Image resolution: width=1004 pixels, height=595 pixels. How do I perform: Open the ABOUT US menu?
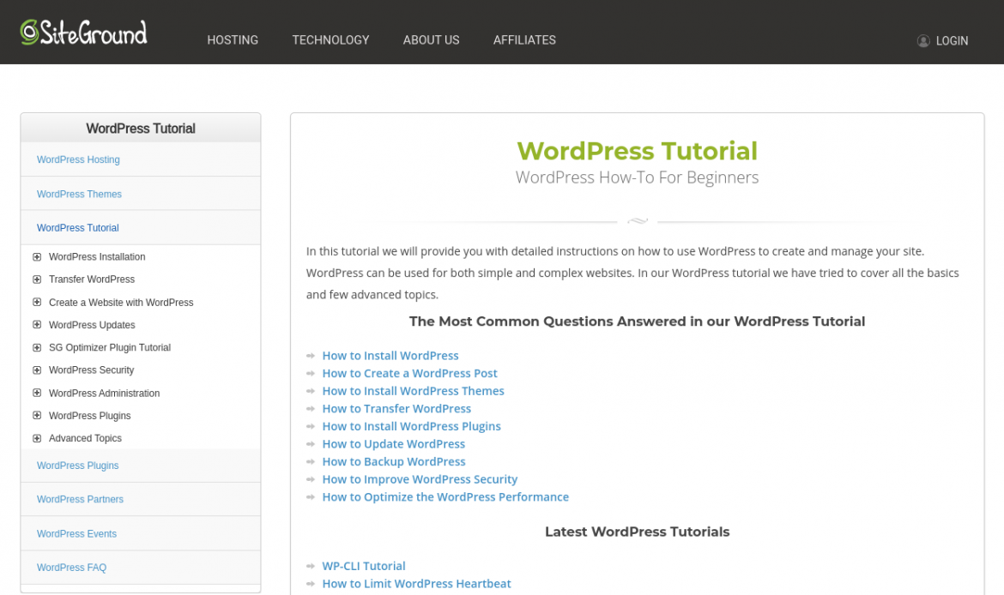tap(431, 39)
